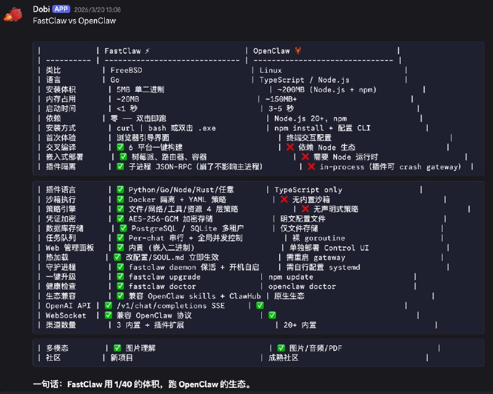The height and width of the screenshot is (394, 493).
Task: Expand the 多模态 comparison section
Action: click(246, 352)
